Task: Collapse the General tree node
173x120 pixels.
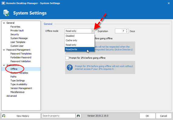Action: pyautogui.click(x=4, y=23)
